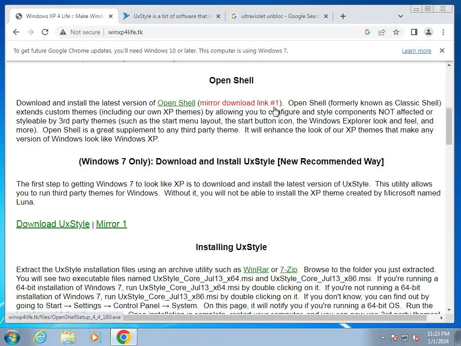
Task: Open the 7-Zip link
Action: [x=289, y=269]
